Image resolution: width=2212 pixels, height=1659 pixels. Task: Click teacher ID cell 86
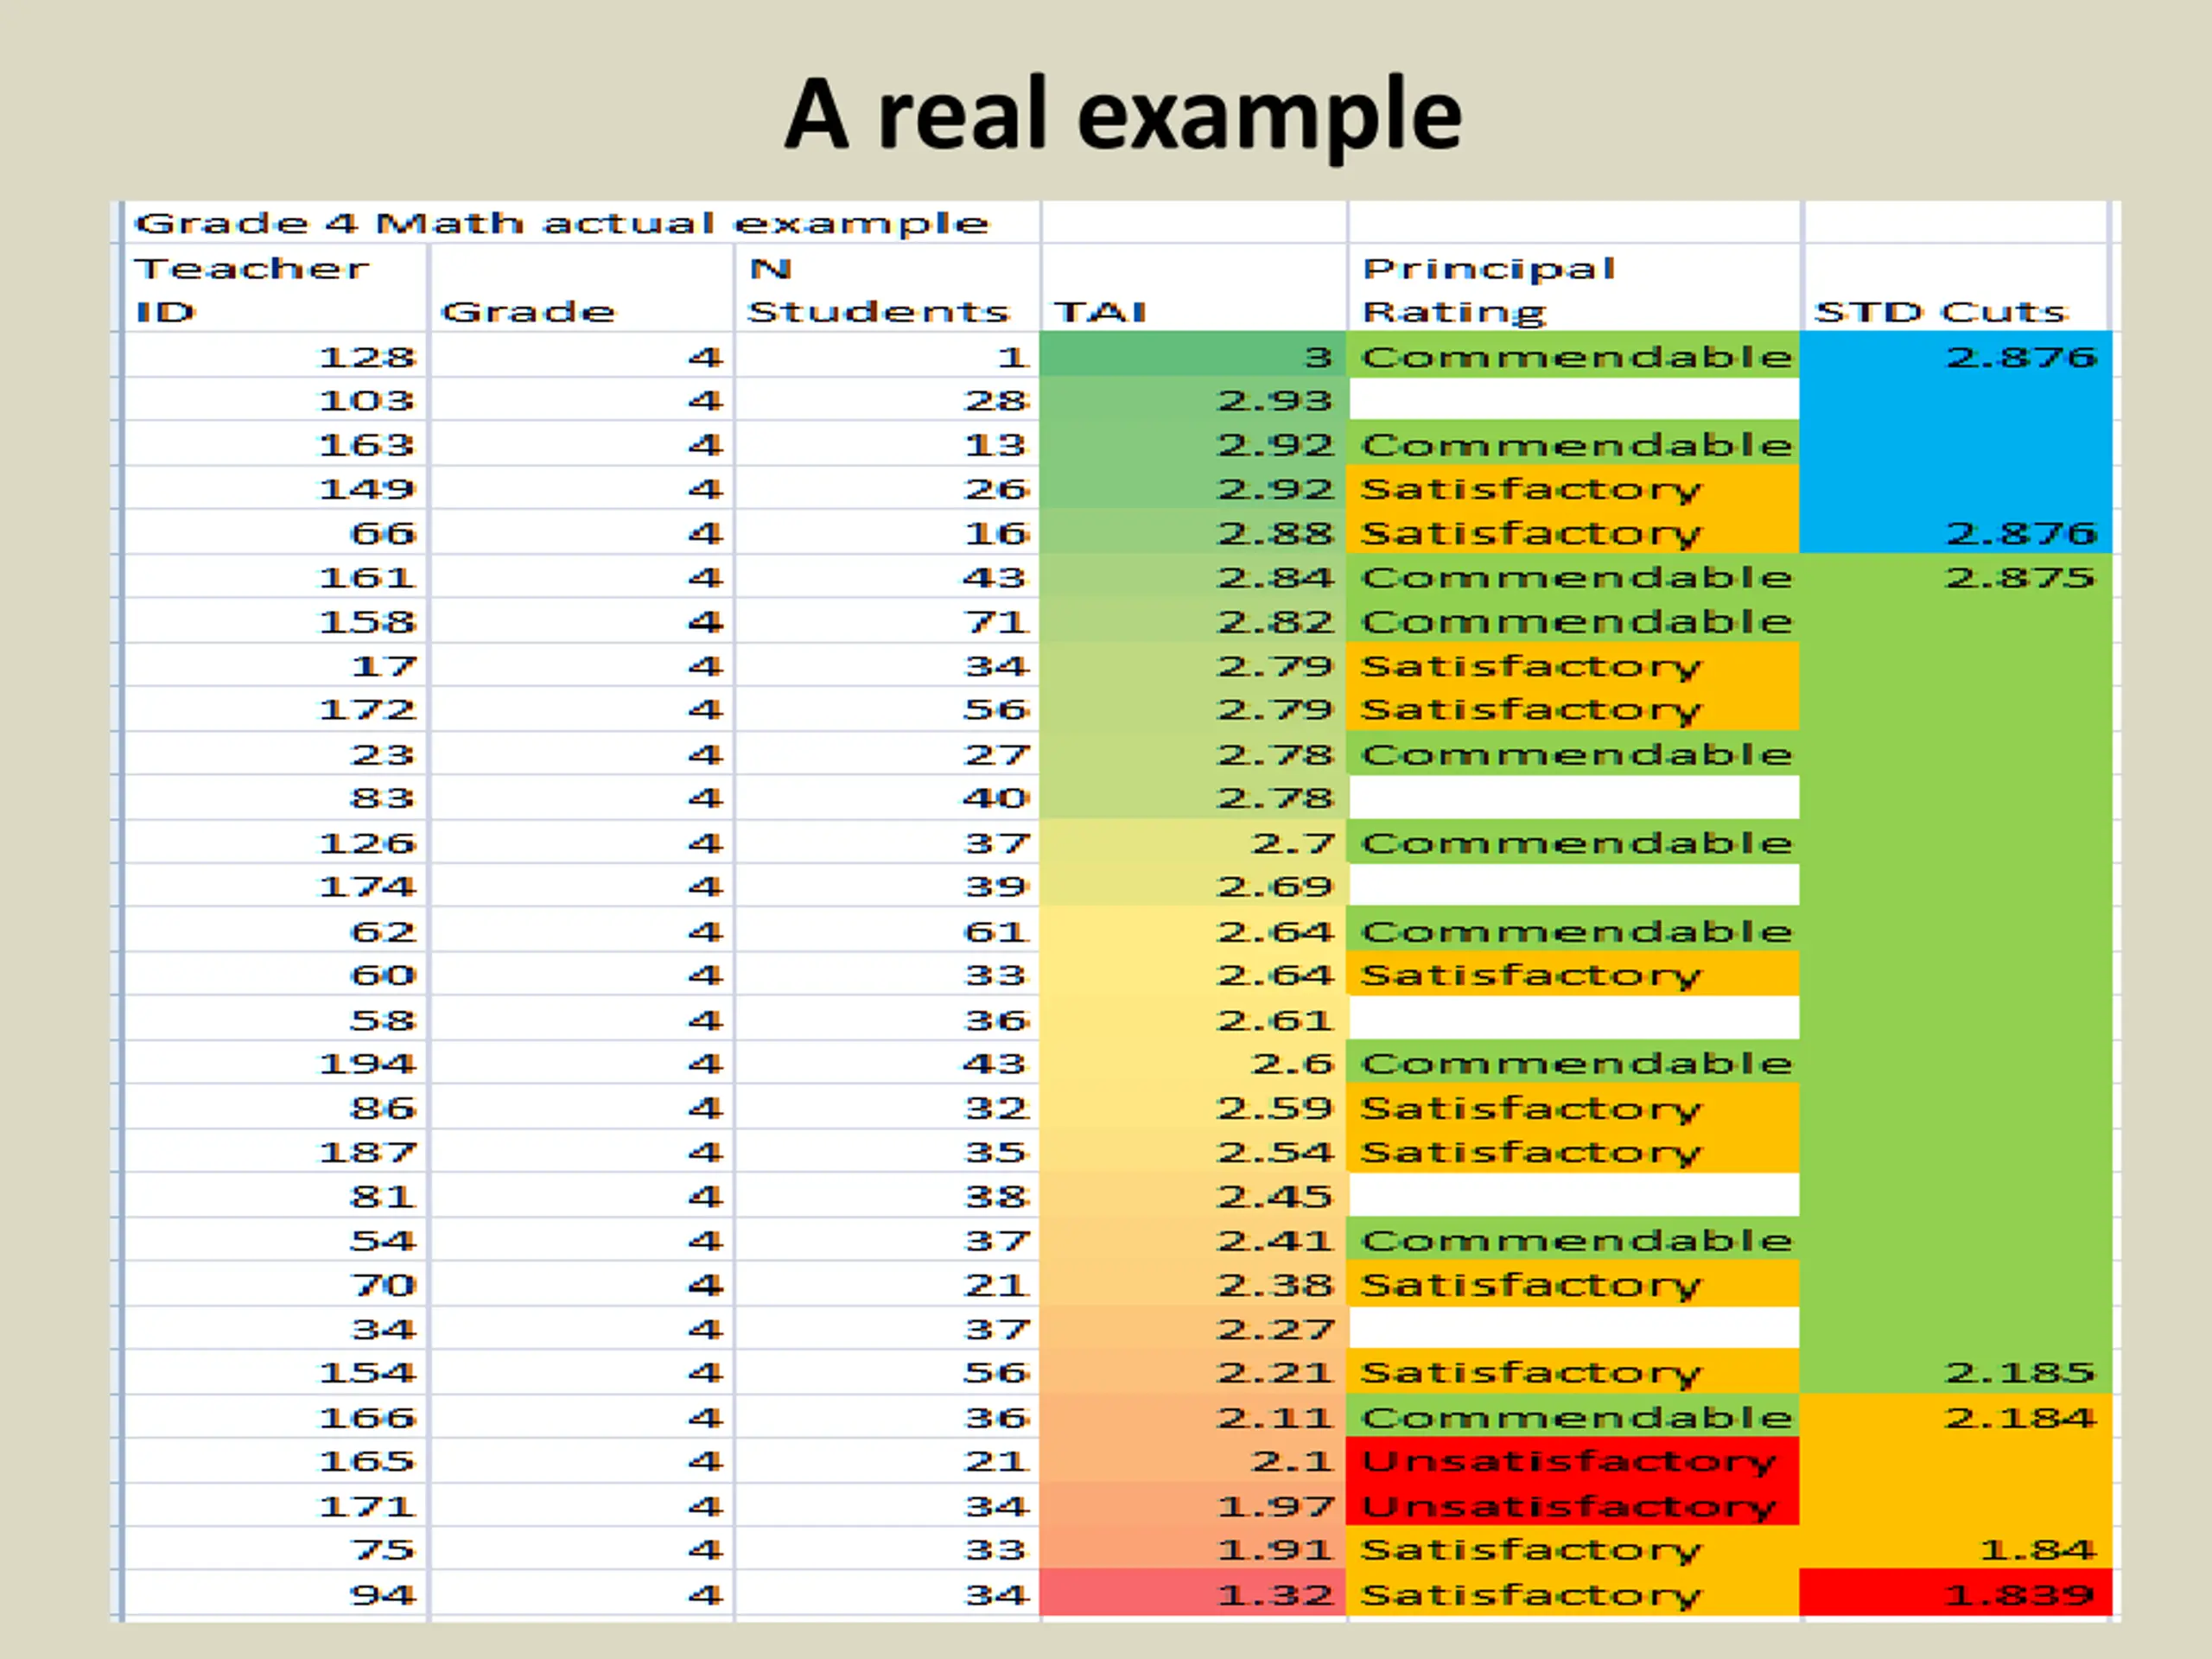(x=275, y=1107)
